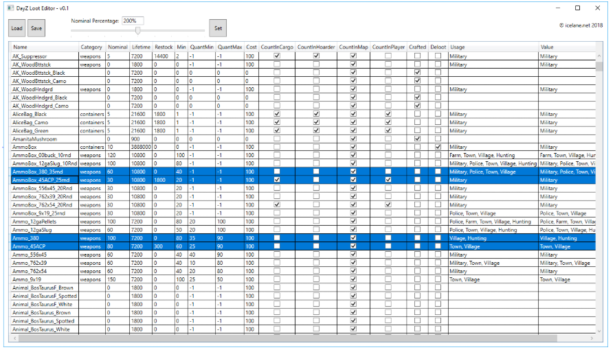
Task: Uncheck CountInMap for Ammo_9x19 row
Action: 353,279
